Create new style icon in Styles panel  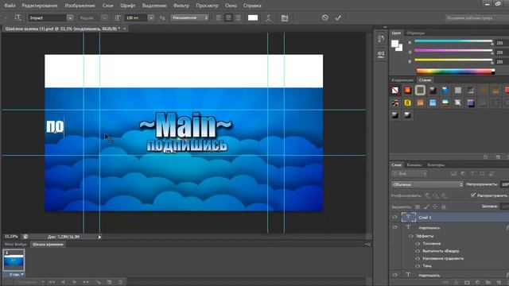point(498,157)
